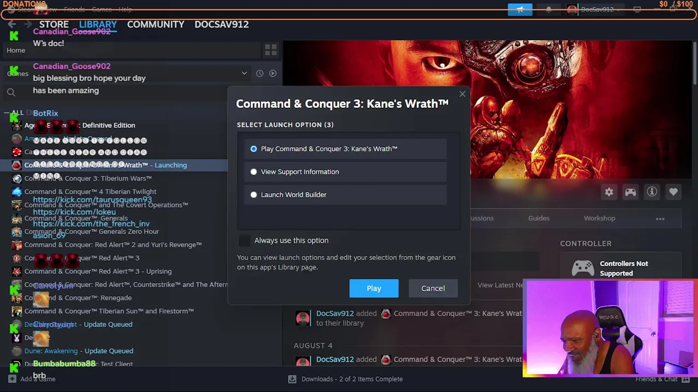Open the DOCSAV912 profile tab
The image size is (698, 392).
point(221,24)
